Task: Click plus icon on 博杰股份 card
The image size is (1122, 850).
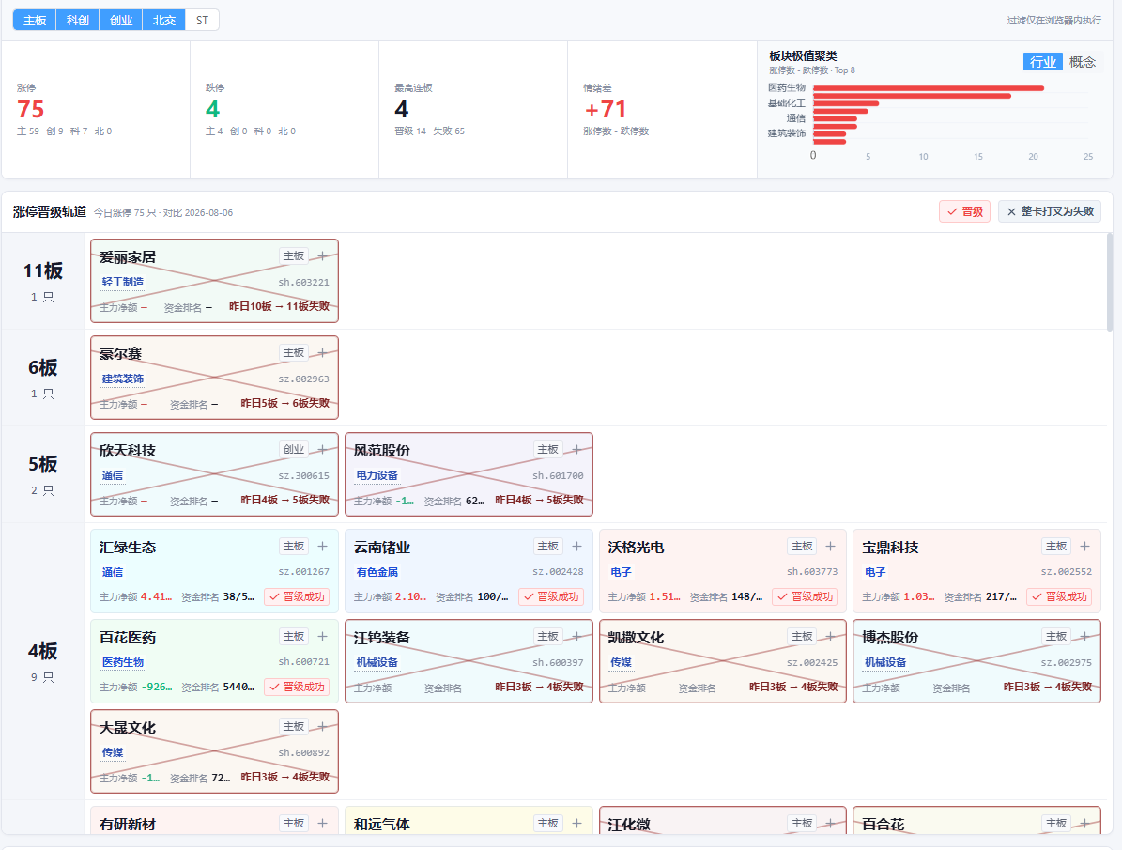Action: coord(1084,637)
